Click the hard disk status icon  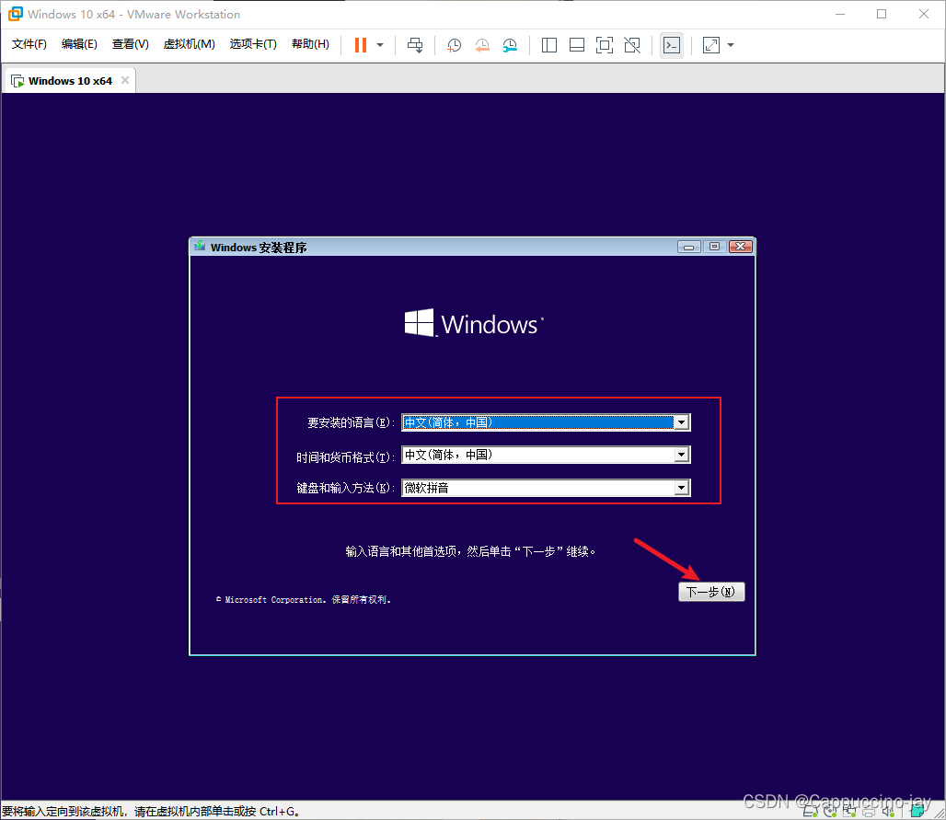(810, 812)
